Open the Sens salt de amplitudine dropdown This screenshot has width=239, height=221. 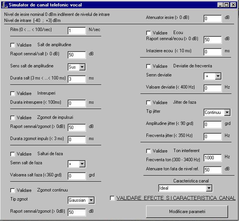pyautogui.click(x=82, y=67)
